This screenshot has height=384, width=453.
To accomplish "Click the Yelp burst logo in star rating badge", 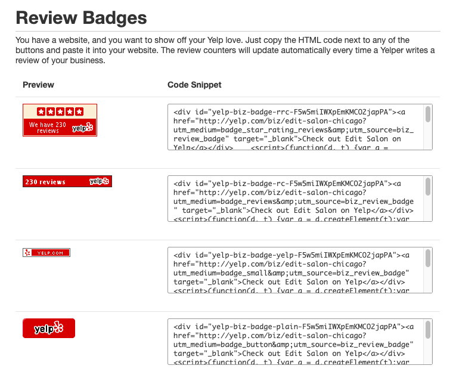I will click(x=82, y=128).
